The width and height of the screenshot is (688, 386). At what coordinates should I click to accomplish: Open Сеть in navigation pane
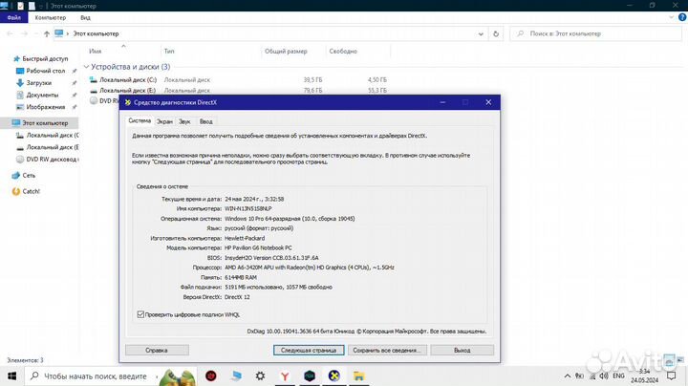29,176
